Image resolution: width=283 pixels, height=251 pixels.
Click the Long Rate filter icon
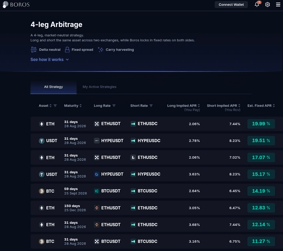coord(114,106)
